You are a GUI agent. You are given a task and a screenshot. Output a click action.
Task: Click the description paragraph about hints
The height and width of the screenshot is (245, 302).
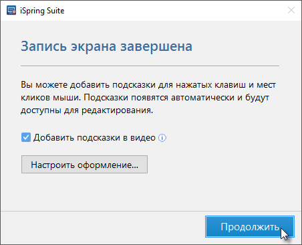click(148, 98)
